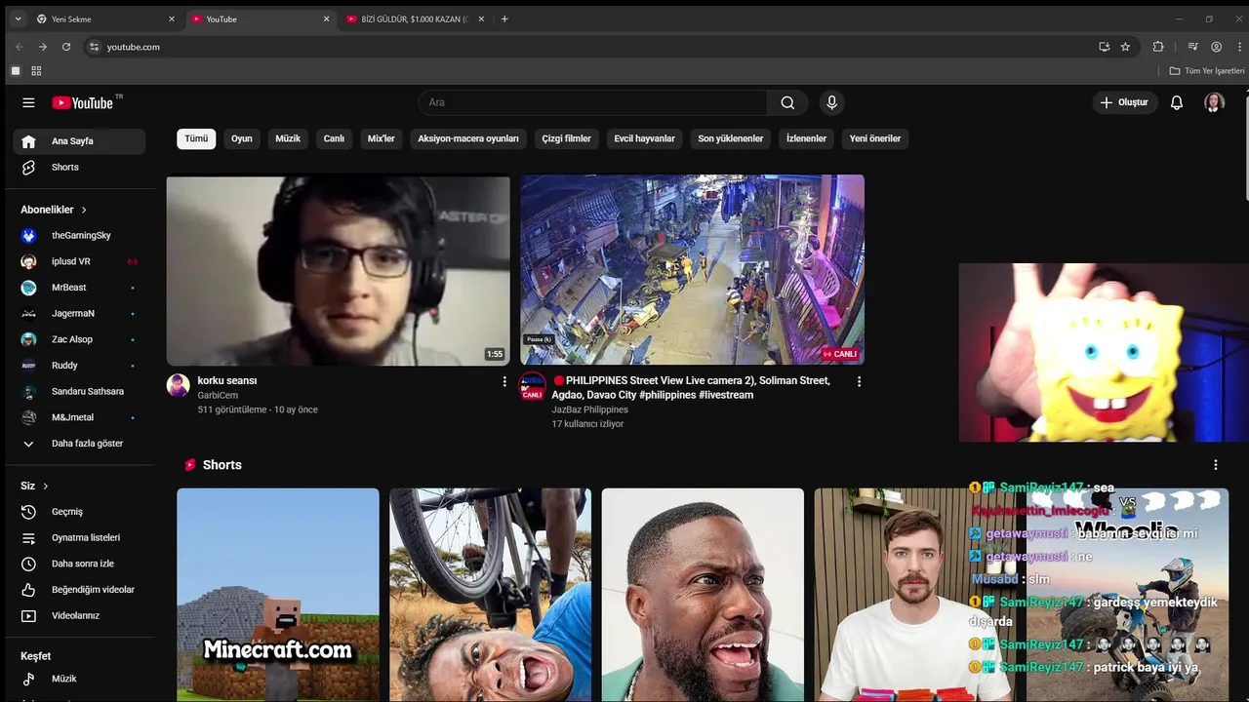Screen dimensions: 1249x702
Task: Open the PHILIPPINES Street View live thumbnail
Action: pos(692,270)
